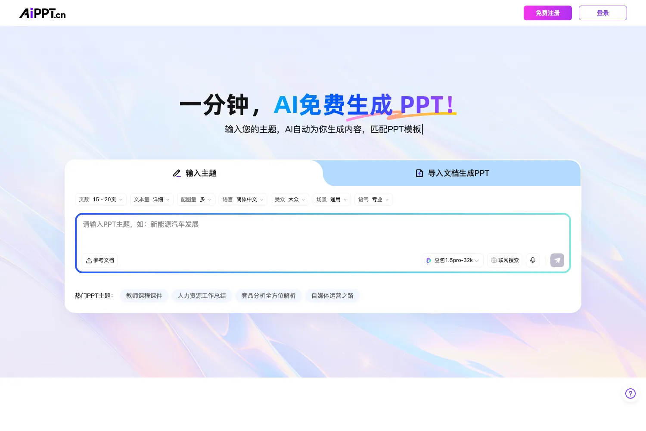Focus the PPT topic input field
The height and width of the screenshot is (431, 646).
point(323,233)
